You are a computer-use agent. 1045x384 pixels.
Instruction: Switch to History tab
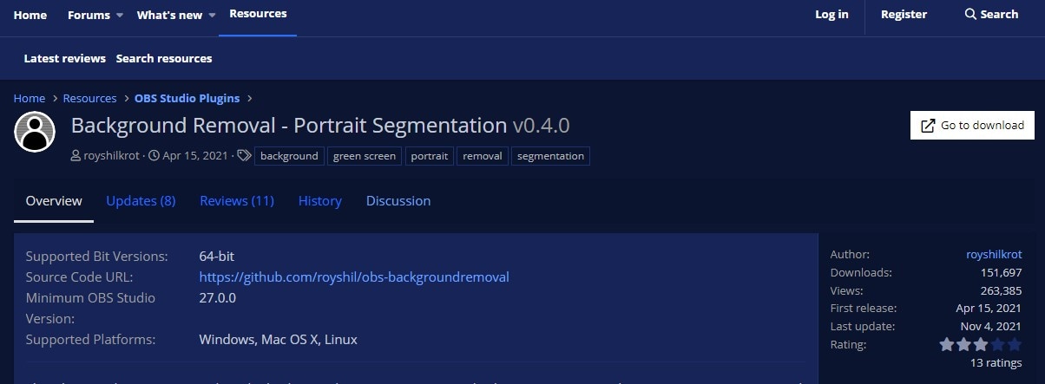coord(320,201)
